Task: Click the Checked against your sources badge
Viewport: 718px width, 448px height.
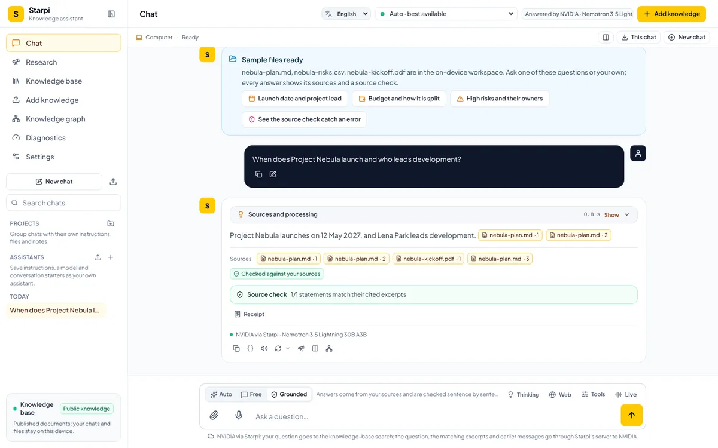Action: tap(277, 274)
